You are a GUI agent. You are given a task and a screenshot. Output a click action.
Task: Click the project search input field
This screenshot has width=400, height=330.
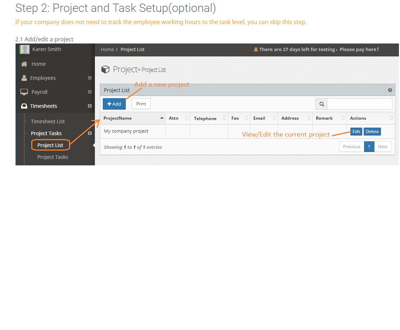point(360,104)
